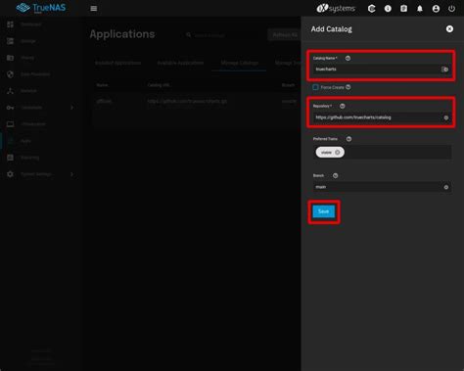Image resolution: width=464 pixels, height=371 pixels.
Task: Click the Catalog URL column header
Action: (x=159, y=85)
